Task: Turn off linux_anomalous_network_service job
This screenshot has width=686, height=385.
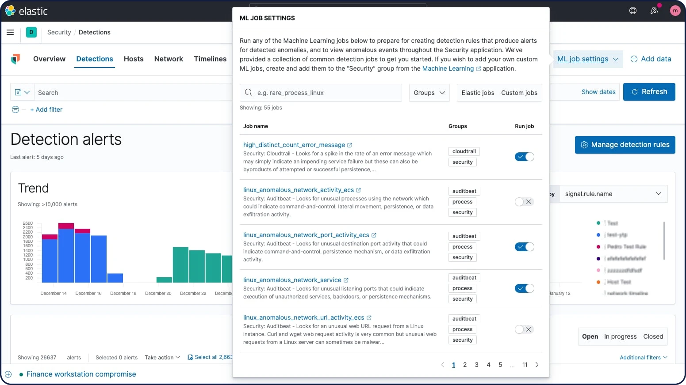Action: point(525,288)
